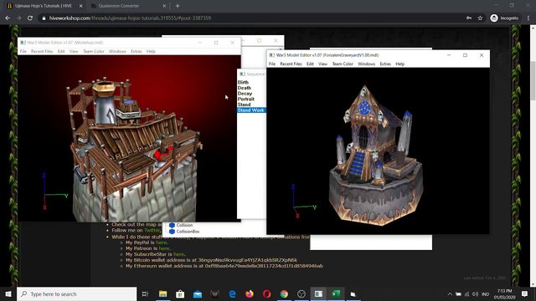Open the Chrome three-dot menu
Screen dimensions: 536x301
pos(528,18)
